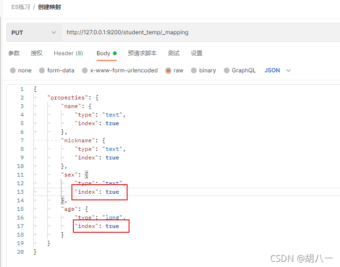Viewport: 340px width, 267px height.
Task: Open the JSON format dropdown
Action: click(278, 70)
